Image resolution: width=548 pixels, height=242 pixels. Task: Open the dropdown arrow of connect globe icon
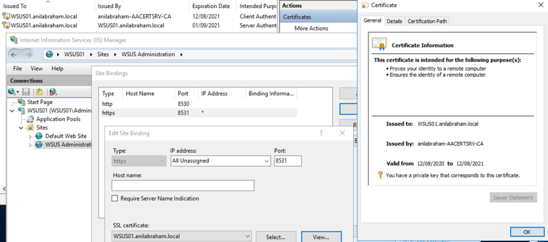18,92
